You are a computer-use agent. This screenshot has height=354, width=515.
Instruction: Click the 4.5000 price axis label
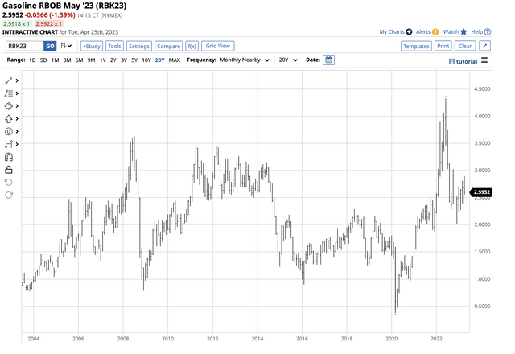pos(482,89)
